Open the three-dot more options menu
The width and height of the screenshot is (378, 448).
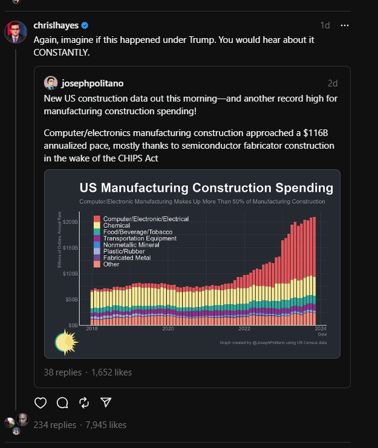click(x=345, y=25)
